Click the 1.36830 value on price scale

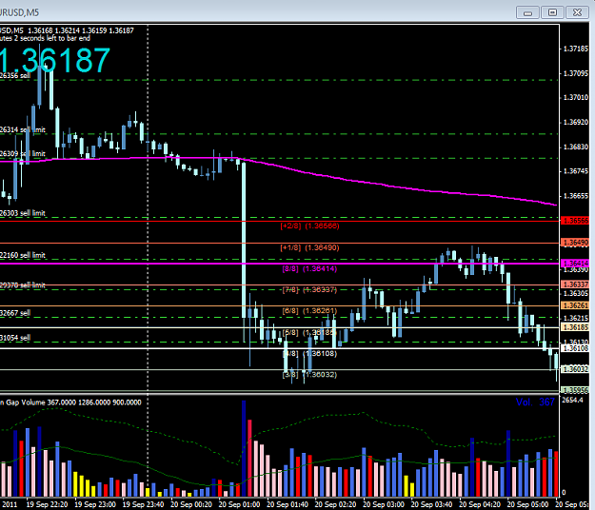[576, 147]
